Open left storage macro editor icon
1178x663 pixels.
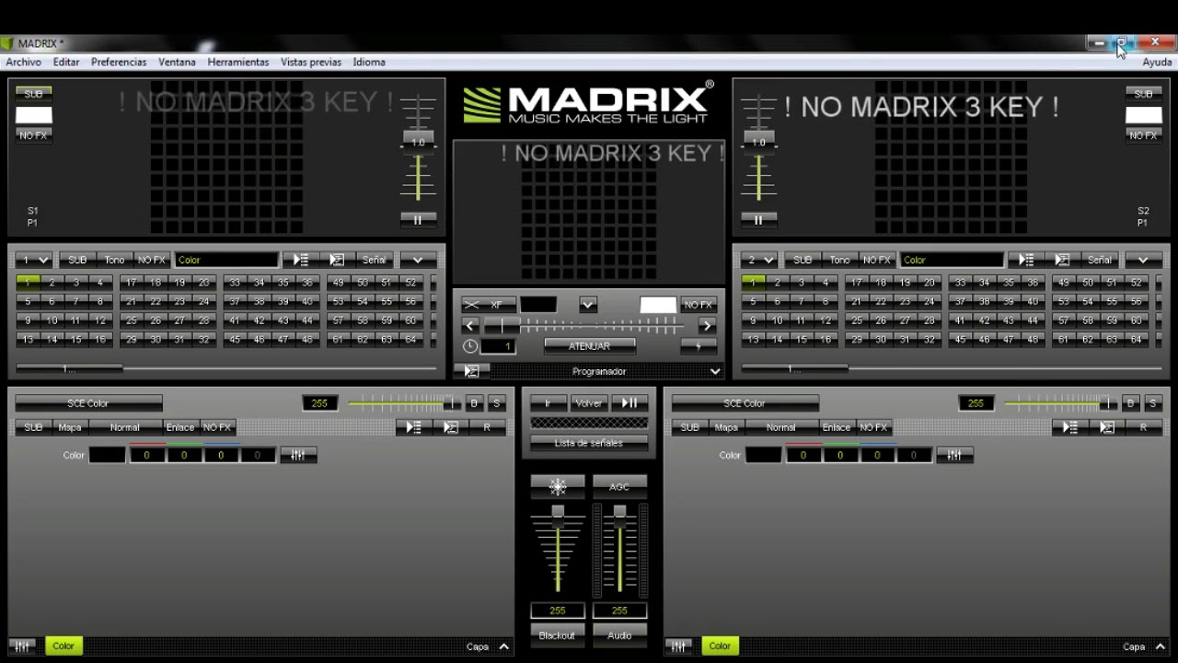[337, 260]
